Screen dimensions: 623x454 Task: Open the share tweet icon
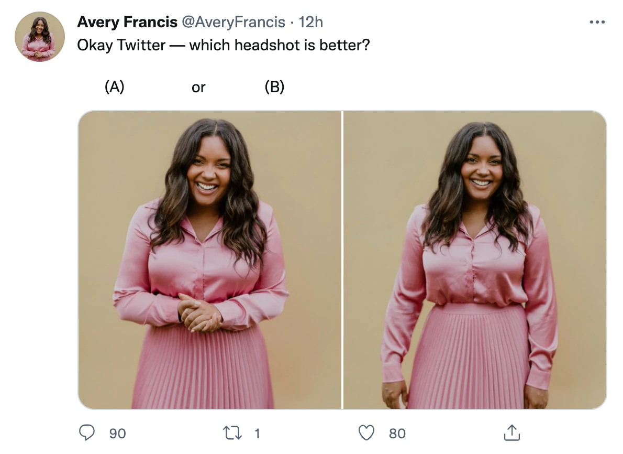point(511,433)
